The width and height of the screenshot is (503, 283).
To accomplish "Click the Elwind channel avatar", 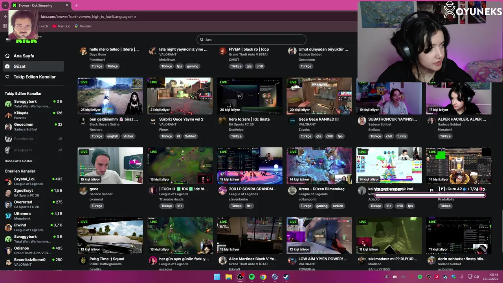I will (8, 228).
